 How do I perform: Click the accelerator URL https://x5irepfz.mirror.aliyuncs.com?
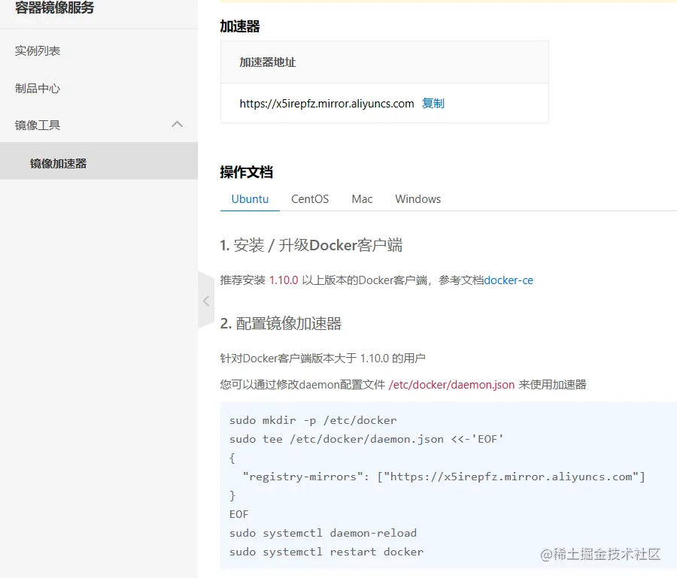(x=327, y=104)
